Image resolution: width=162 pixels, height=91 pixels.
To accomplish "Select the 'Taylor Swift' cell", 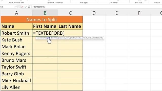I will (16, 67).
